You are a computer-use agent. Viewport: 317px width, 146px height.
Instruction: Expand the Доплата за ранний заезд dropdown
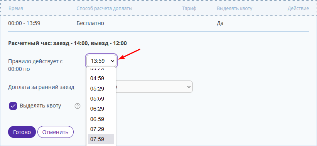[154, 87]
